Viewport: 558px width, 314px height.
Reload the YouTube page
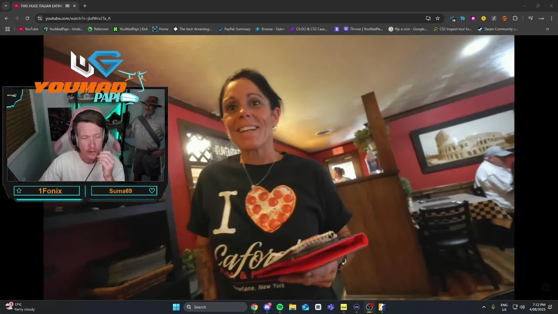pos(27,18)
